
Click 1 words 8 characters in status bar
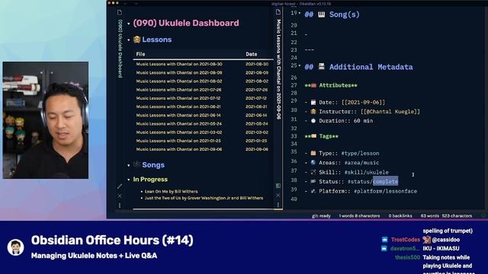tap(359, 215)
